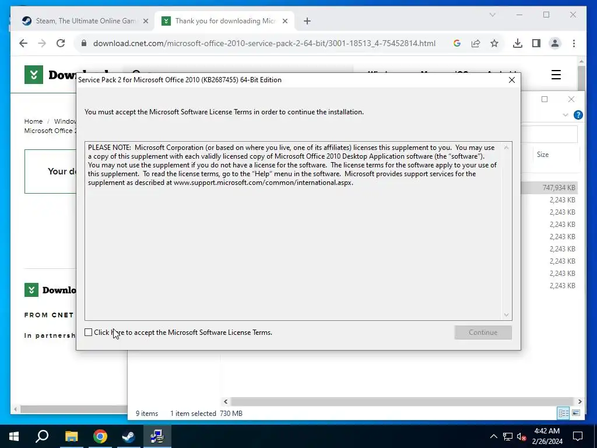The height and width of the screenshot is (448, 597).
Task: Select the 747,934 KB file row
Action: [x=549, y=187]
